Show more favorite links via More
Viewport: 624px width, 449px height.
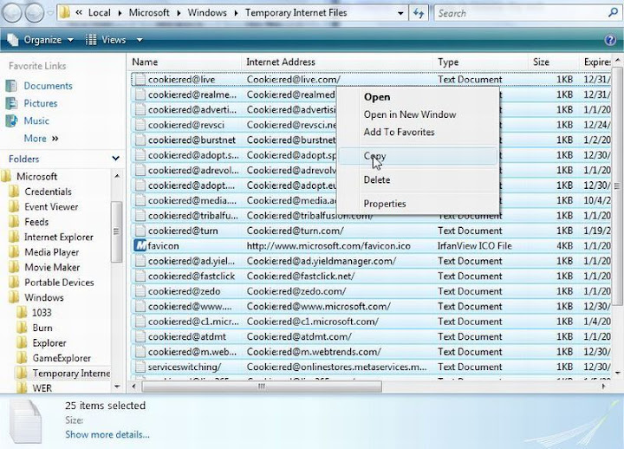coord(41,138)
